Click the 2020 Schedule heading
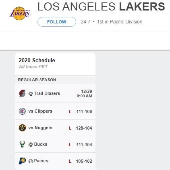The height and width of the screenshot is (170, 170). 37,60
